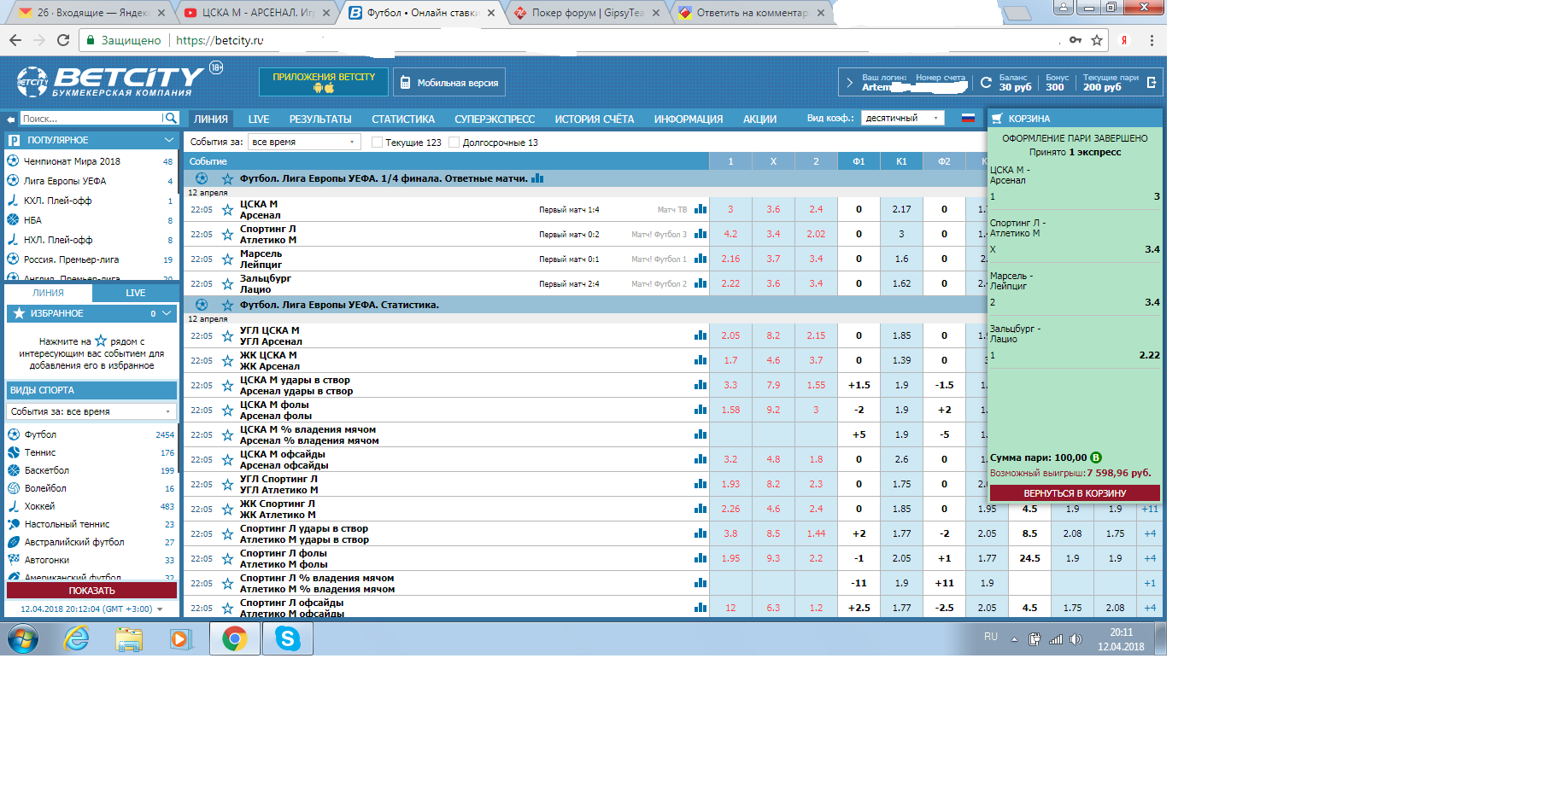Click the logout icon in header

pyautogui.click(x=1152, y=83)
